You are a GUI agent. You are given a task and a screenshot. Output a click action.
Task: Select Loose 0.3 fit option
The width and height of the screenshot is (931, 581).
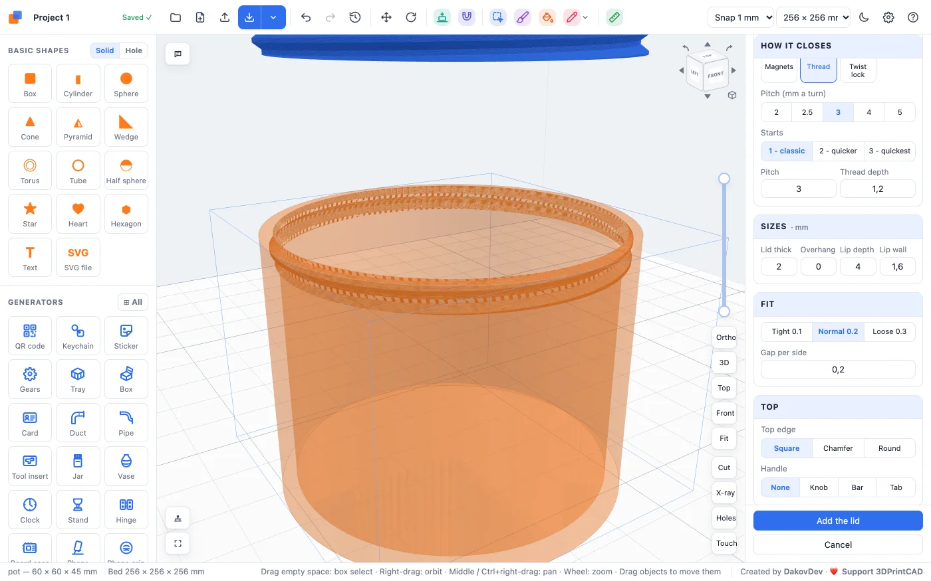pos(889,331)
